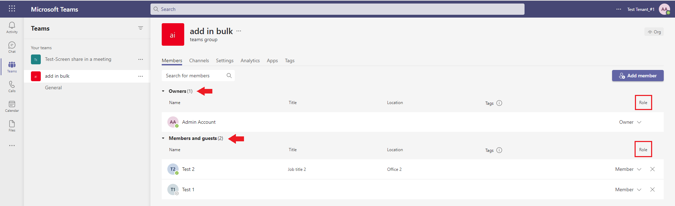This screenshot has width=675, height=206.
Task: Click the Title column header under Members and guests
Action: 293,150
